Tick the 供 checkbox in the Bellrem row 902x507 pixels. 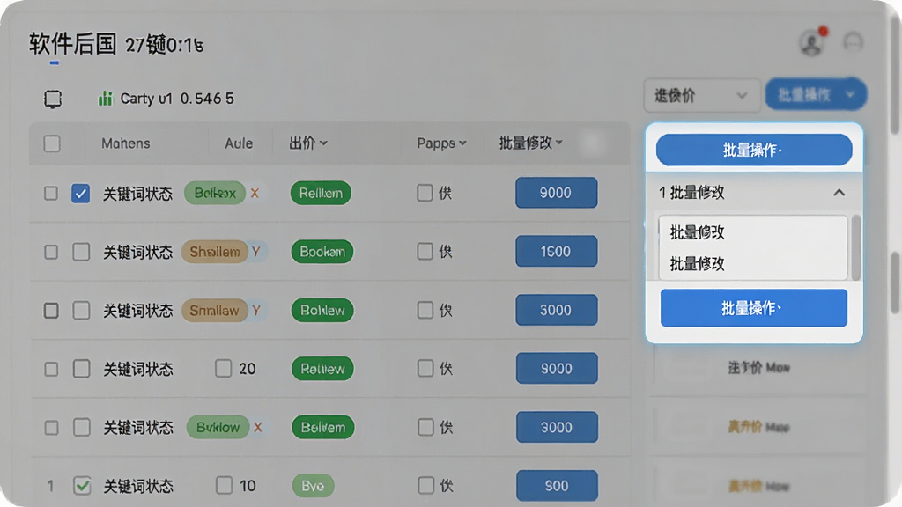tap(425, 427)
